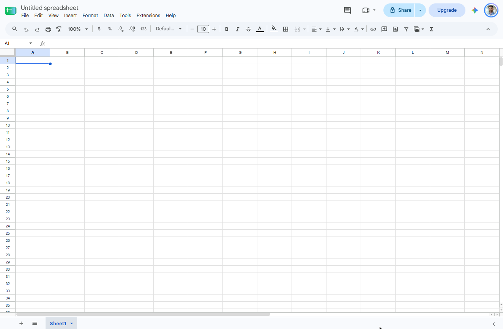Format as currency with dollar icon
Image resolution: width=503 pixels, height=329 pixels.
(99, 29)
